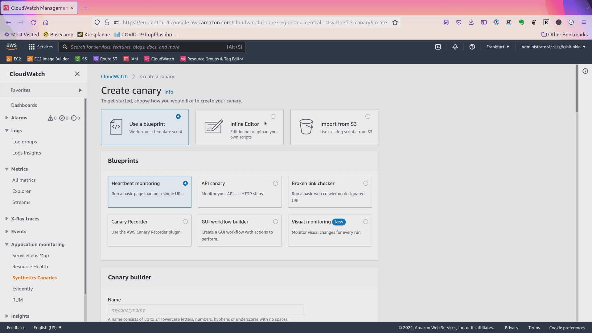
Task: Click the Services menu icon
Action: pyautogui.click(x=32, y=47)
